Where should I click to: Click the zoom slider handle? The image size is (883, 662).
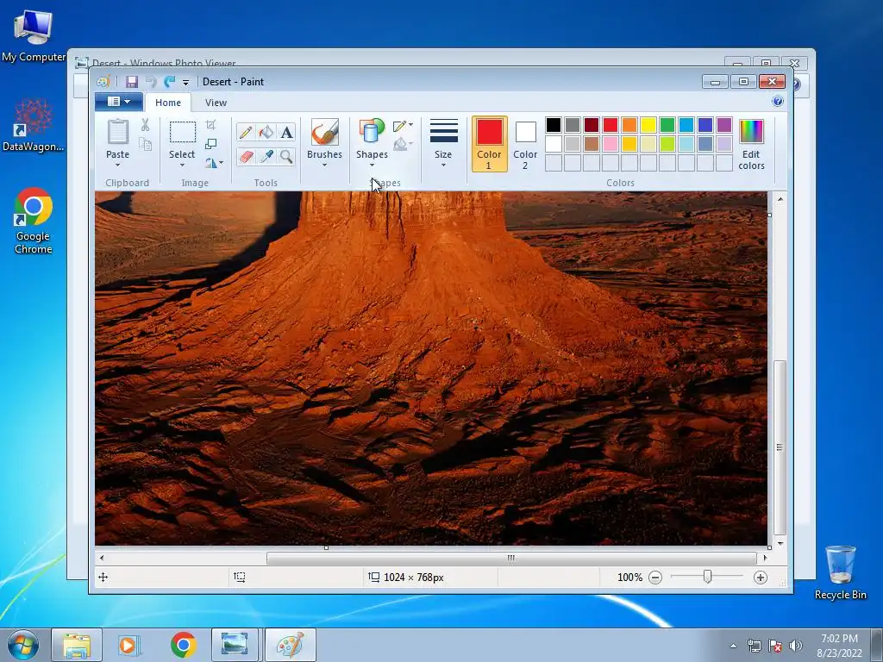click(707, 577)
